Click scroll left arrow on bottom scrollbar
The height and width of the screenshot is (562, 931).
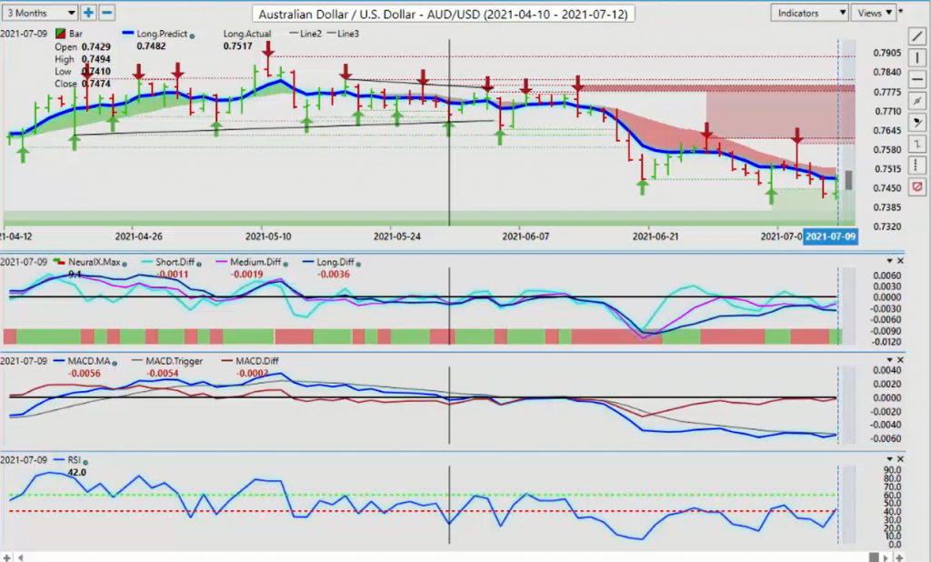click(x=22, y=557)
